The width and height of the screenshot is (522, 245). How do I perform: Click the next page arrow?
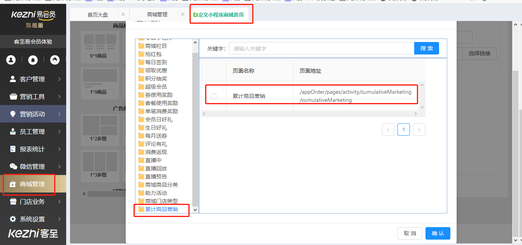click(419, 130)
